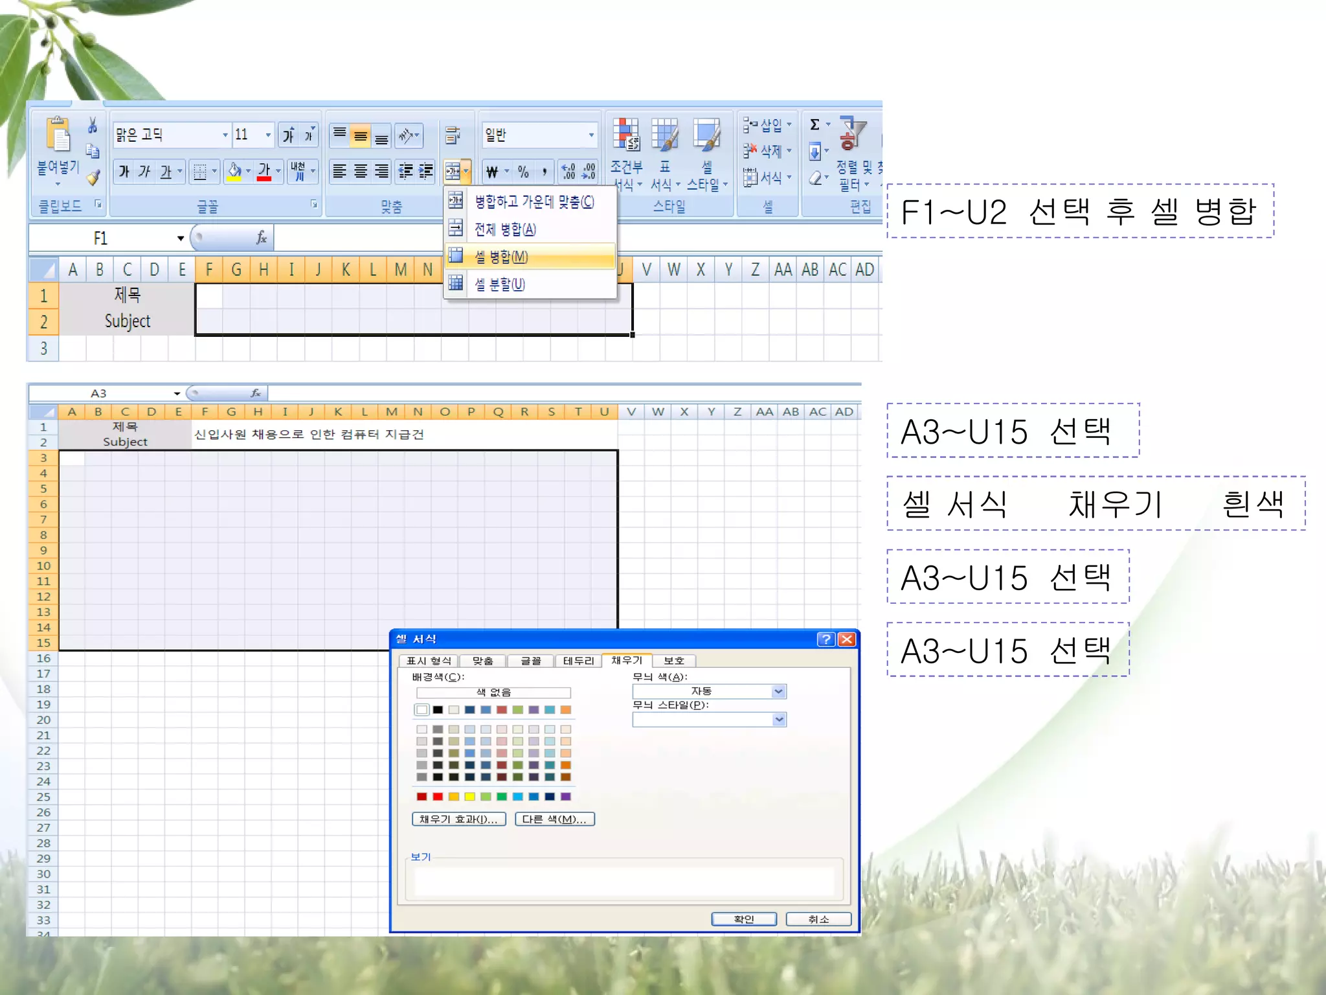Open the number format dropdown (일반)
1326x995 pixels.
[x=590, y=135]
